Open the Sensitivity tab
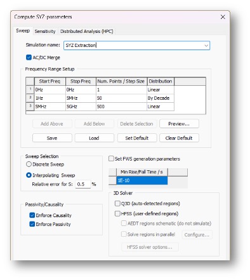The image size is (250, 280). (45, 31)
